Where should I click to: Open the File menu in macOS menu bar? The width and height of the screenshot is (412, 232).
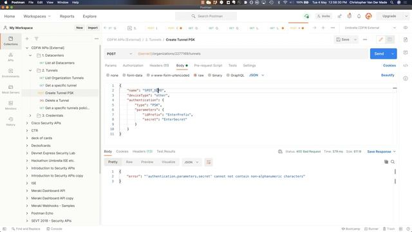[31, 3]
